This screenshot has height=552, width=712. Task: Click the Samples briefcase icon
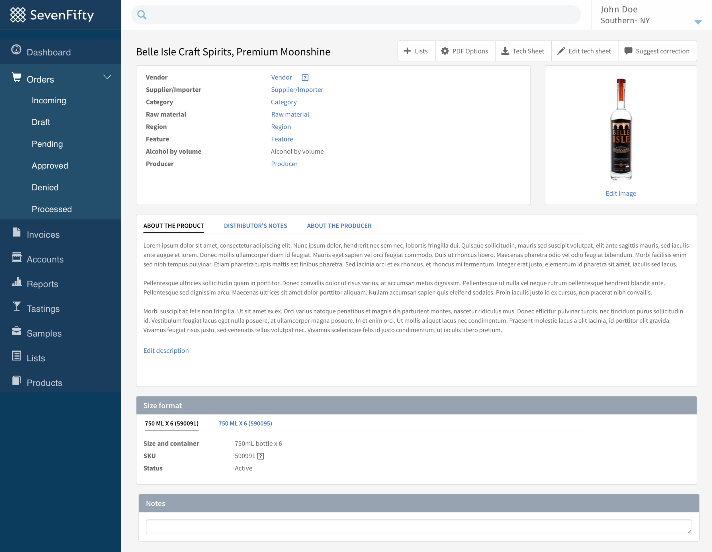[x=17, y=331]
